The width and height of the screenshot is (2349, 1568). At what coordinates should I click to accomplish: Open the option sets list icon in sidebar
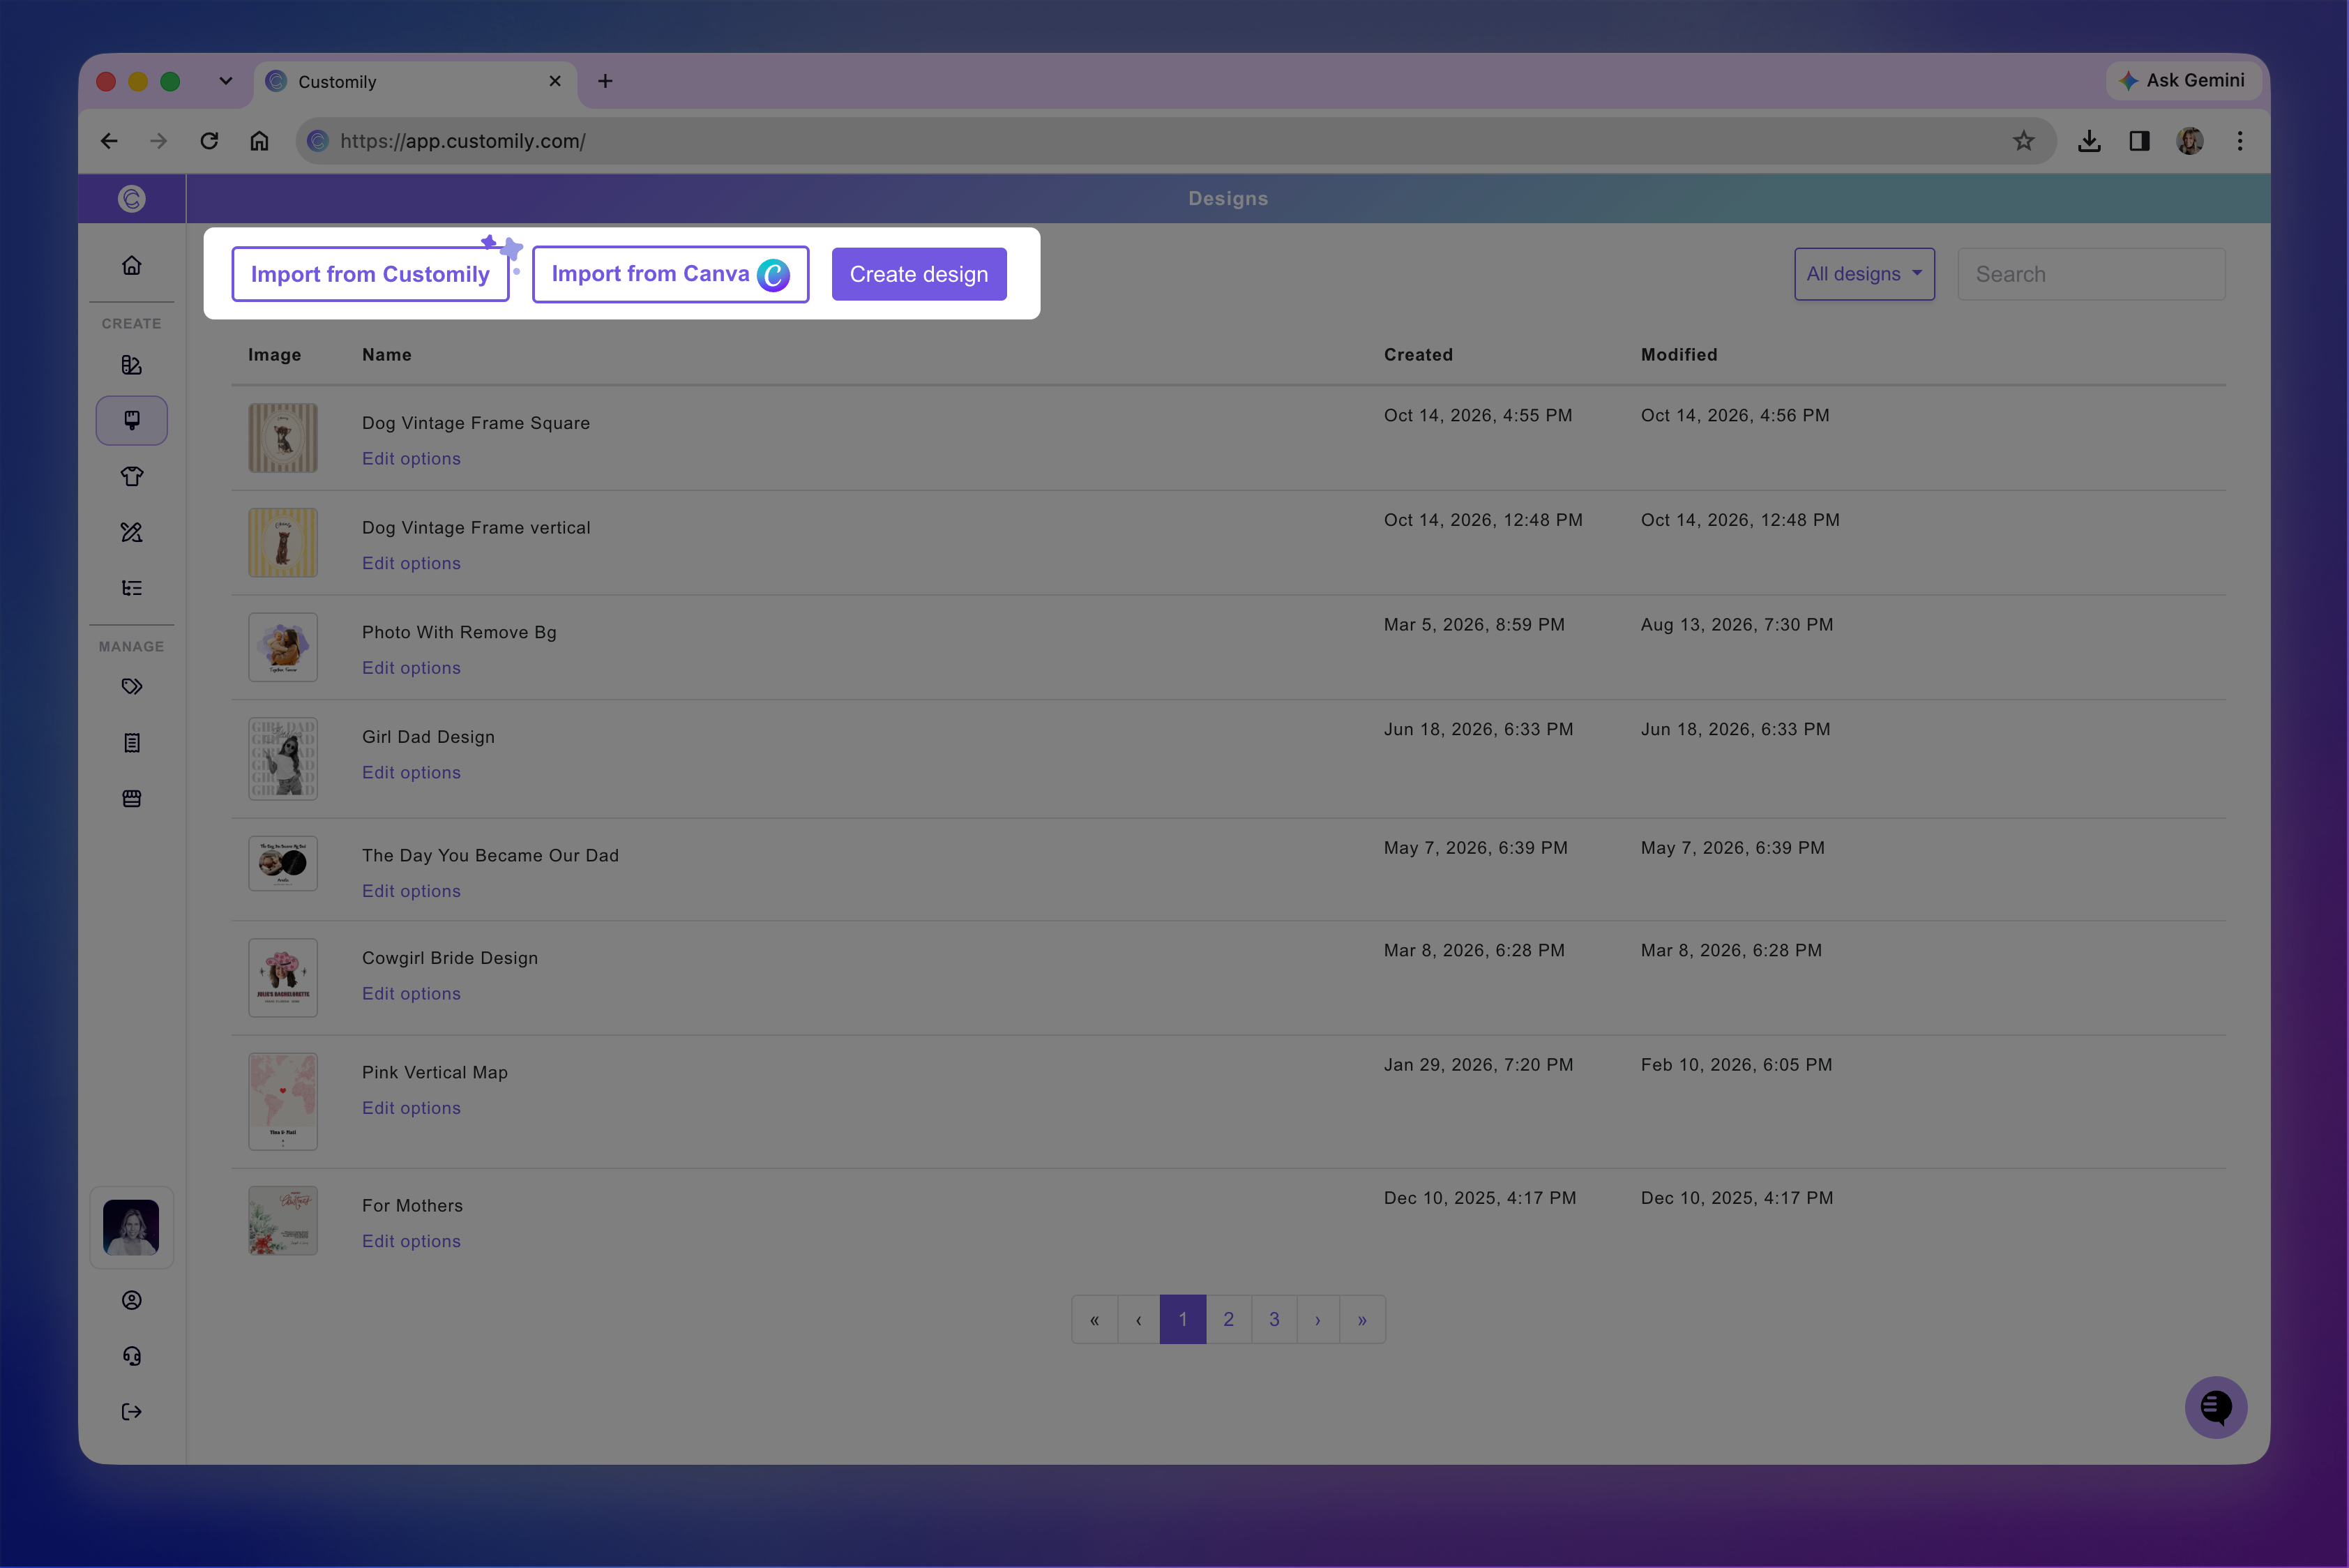(131, 588)
